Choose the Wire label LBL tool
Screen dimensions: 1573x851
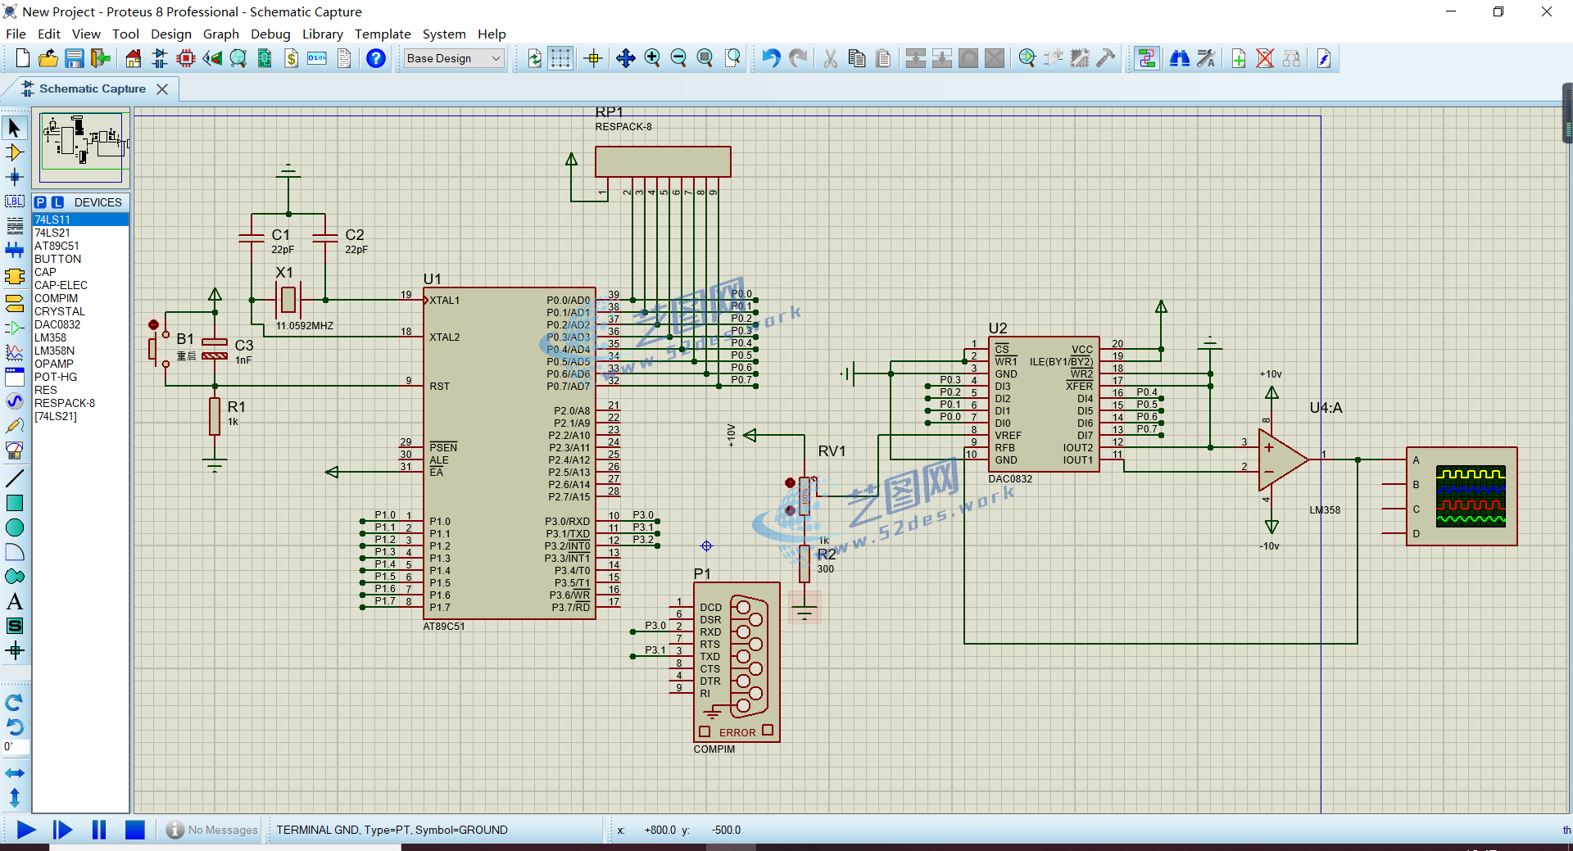[15, 201]
